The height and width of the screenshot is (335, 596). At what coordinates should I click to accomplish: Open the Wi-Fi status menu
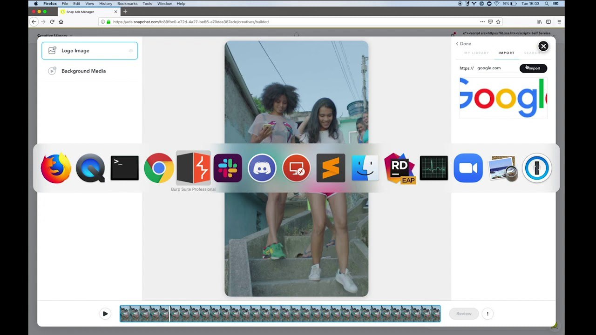point(496,3)
